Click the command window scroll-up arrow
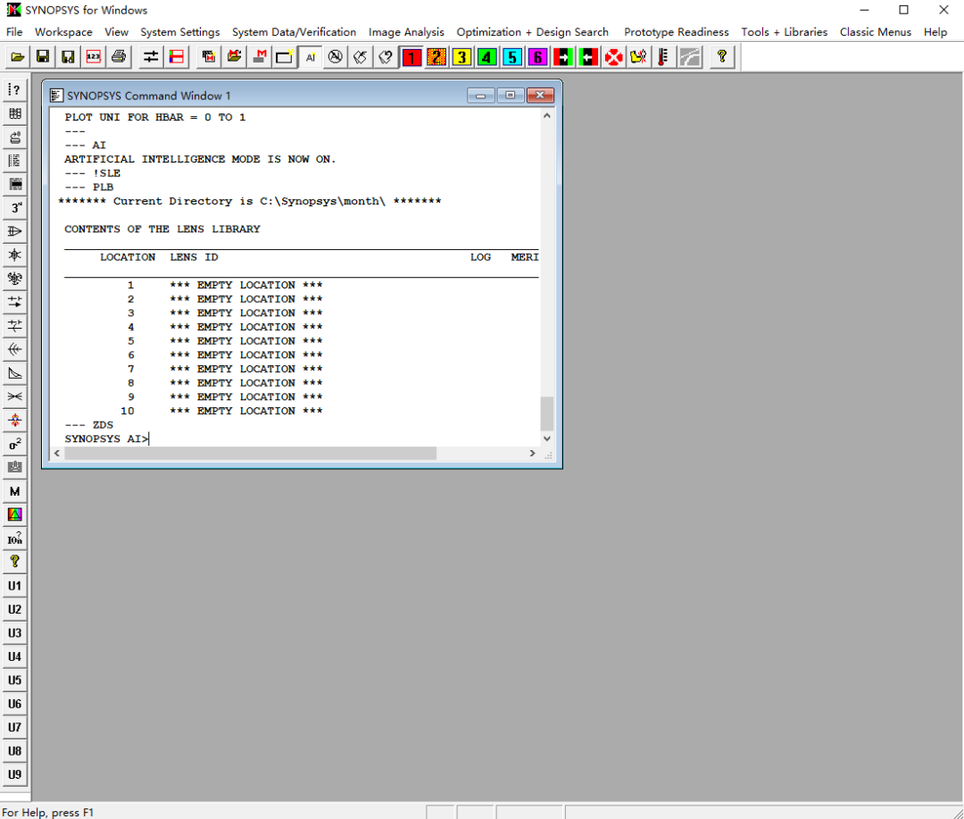The width and height of the screenshot is (964, 819). 546,116
